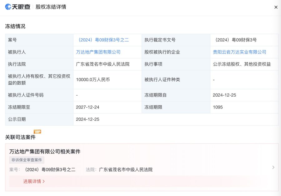Open 万达地产集团有限公司 link in the 被执行人 row

(98, 52)
